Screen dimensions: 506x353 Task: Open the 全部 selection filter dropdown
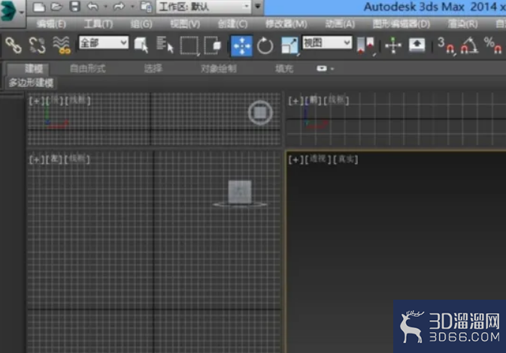pos(104,43)
